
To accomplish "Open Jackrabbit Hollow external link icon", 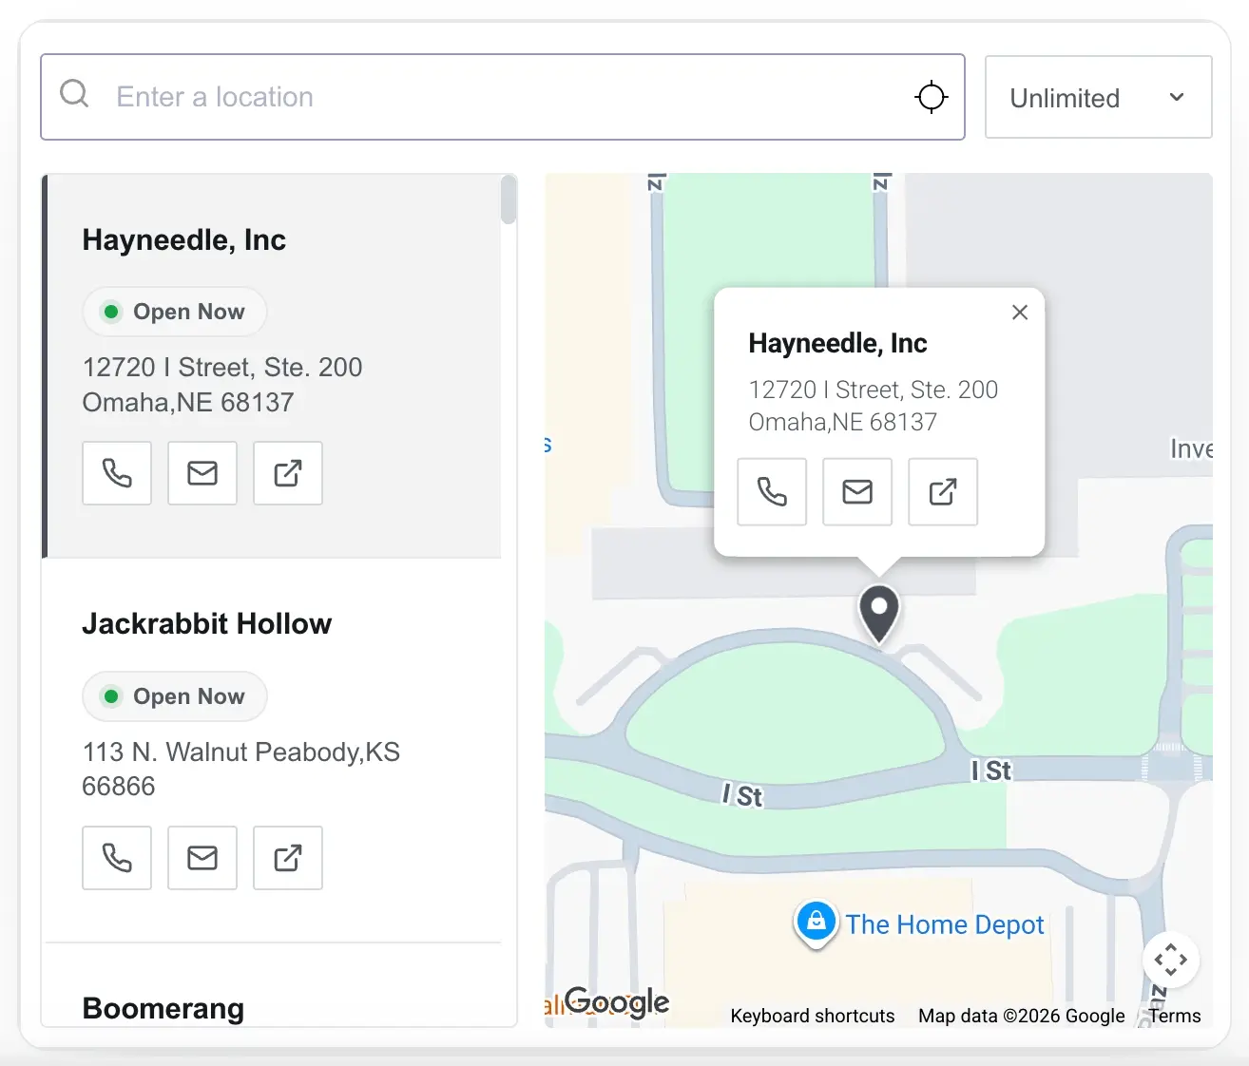I will click(x=288, y=858).
